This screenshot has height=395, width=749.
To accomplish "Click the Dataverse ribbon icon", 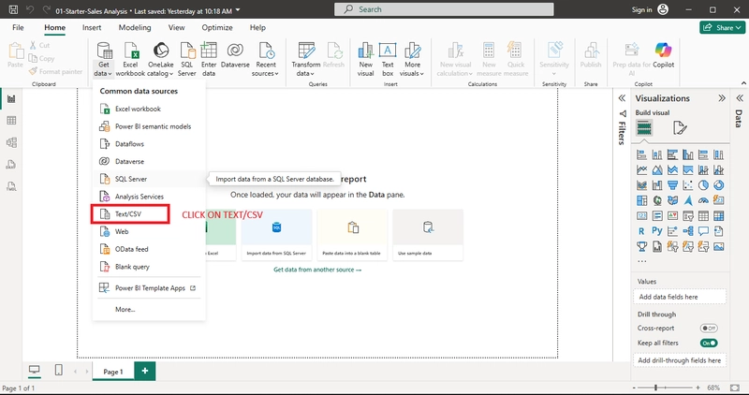I will [235, 53].
